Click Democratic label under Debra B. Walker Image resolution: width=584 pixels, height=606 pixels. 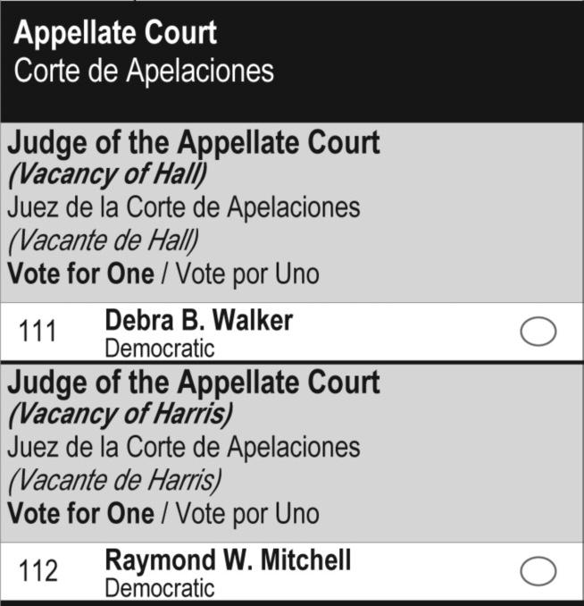[x=159, y=349]
